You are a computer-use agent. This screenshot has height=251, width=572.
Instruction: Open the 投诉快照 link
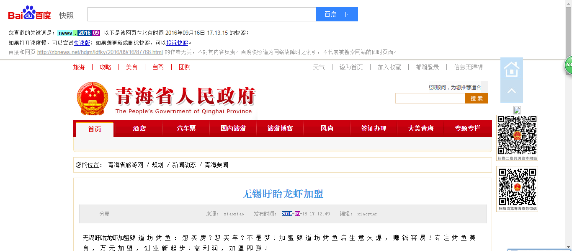coord(178,43)
